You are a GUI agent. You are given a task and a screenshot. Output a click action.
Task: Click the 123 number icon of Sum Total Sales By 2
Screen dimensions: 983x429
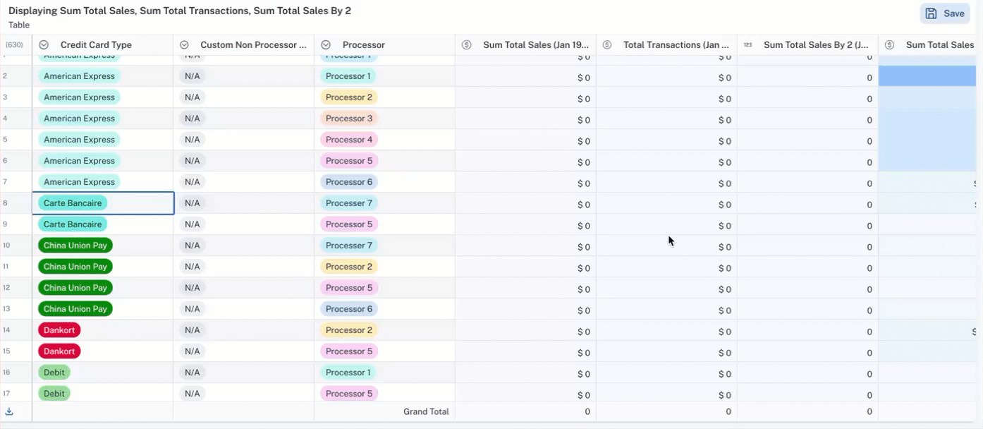(x=748, y=45)
